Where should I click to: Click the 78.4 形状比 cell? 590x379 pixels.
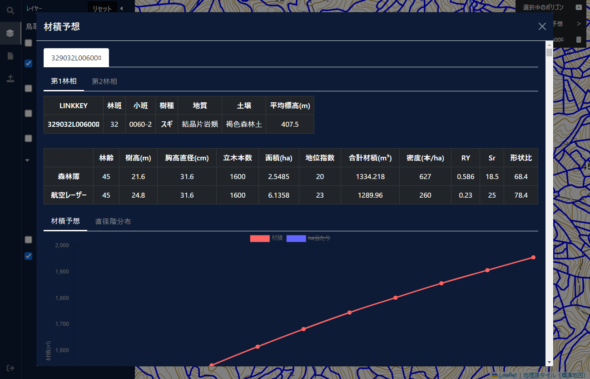(x=521, y=195)
